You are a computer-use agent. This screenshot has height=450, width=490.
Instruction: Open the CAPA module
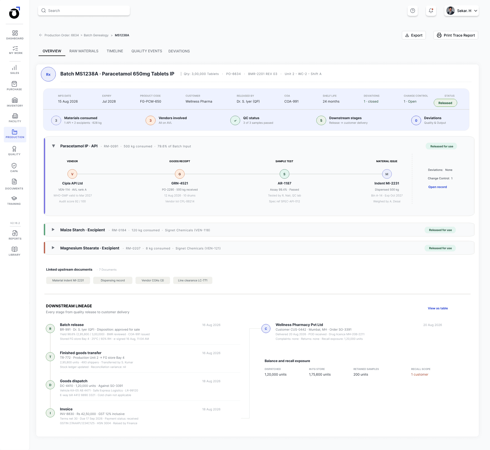[x=14, y=168]
